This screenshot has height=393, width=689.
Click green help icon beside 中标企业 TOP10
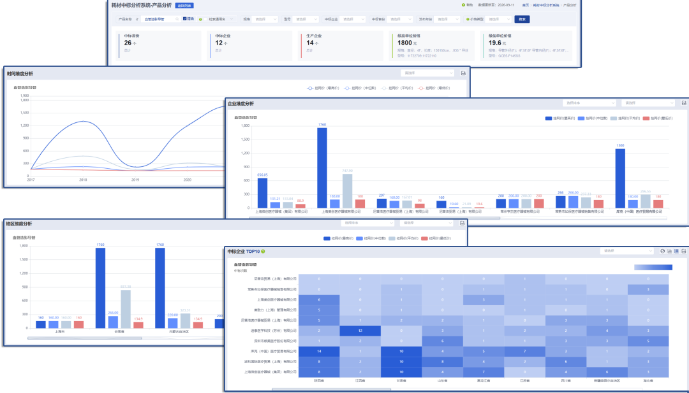click(x=263, y=252)
